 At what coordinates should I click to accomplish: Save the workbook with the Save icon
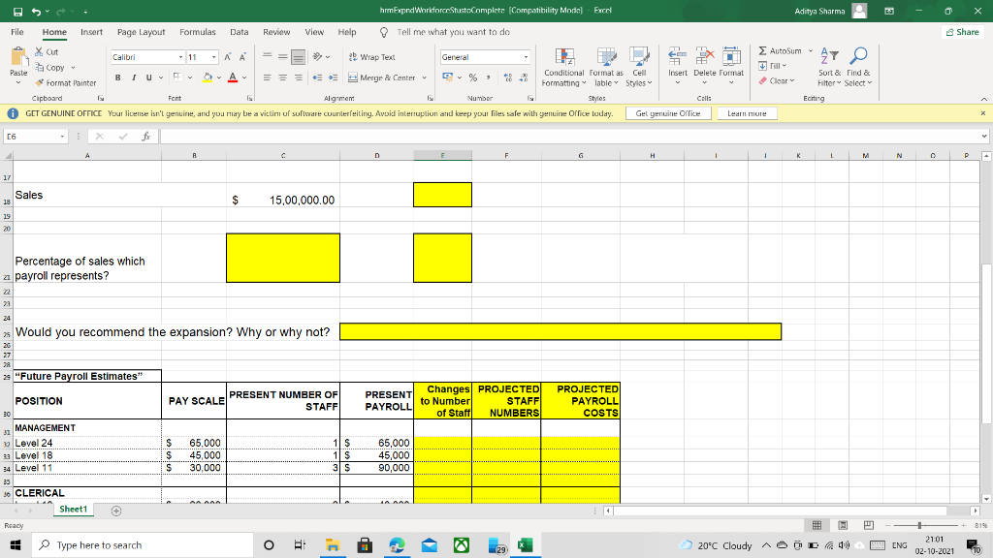click(x=17, y=12)
